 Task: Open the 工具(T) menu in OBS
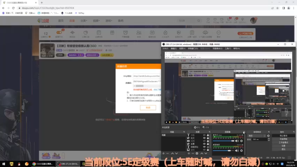point(228,49)
